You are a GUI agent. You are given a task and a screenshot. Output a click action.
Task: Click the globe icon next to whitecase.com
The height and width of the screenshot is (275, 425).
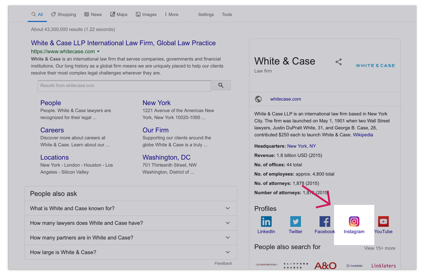(258, 99)
